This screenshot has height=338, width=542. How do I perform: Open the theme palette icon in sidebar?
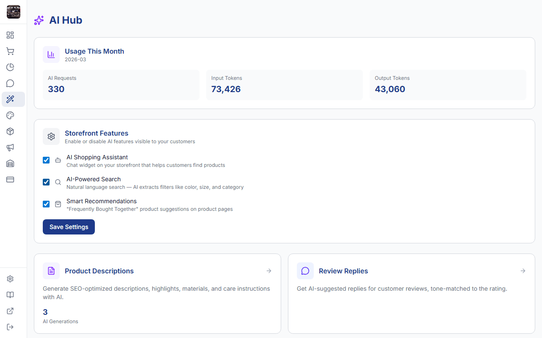click(10, 115)
